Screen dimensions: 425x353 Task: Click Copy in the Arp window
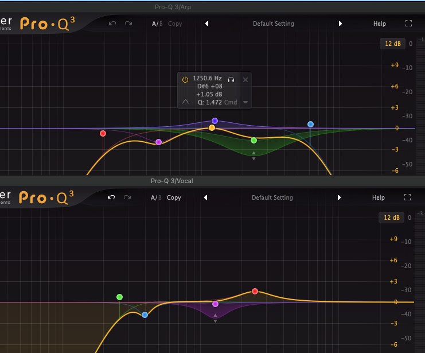[175, 24]
